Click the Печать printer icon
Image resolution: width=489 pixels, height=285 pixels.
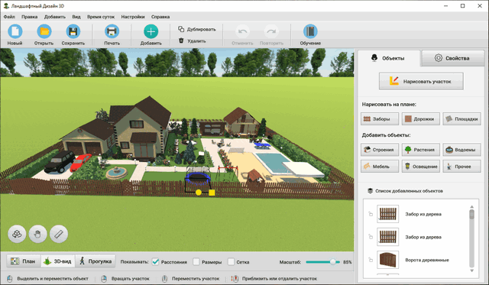pos(112,31)
